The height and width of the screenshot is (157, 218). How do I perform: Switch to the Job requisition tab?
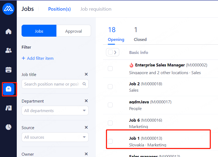(x=96, y=9)
